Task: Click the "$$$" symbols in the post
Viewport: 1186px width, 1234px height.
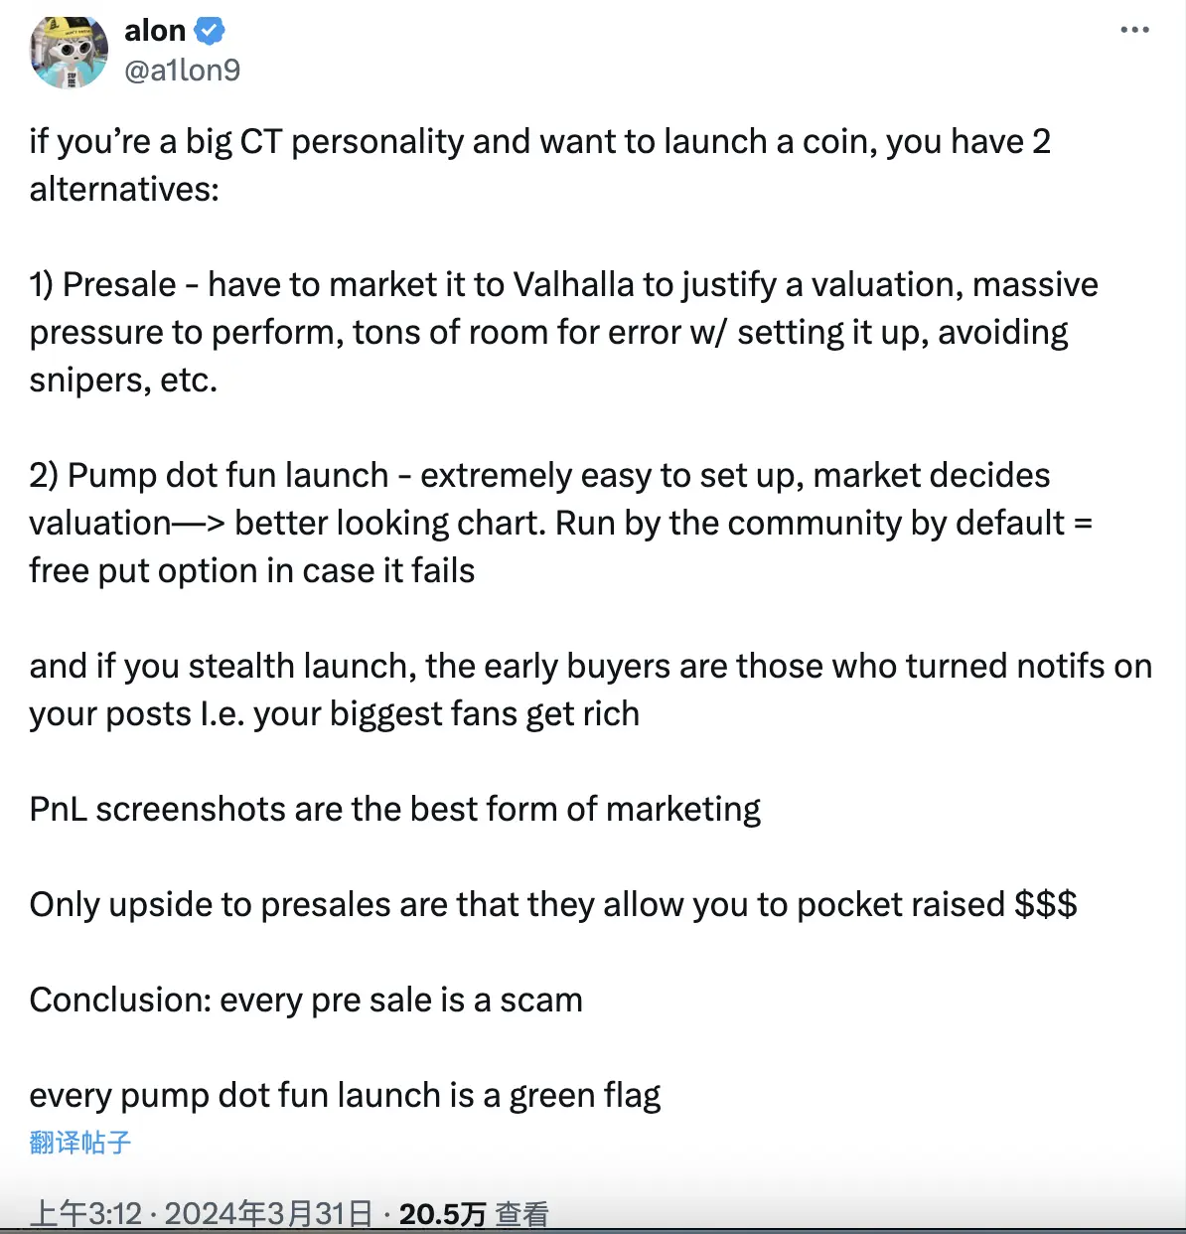Action: coord(1045,904)
